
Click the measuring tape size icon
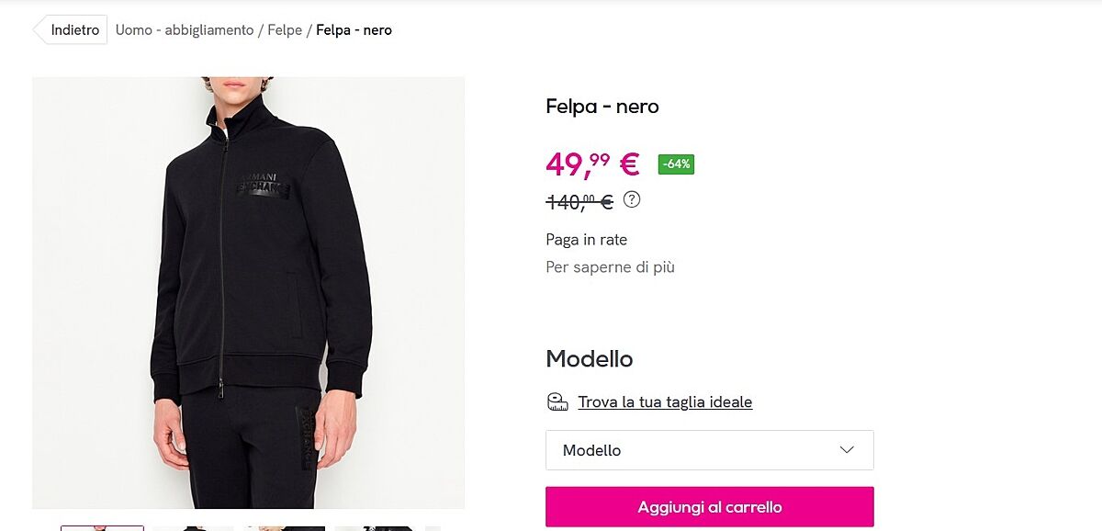[x=557, y=401]
